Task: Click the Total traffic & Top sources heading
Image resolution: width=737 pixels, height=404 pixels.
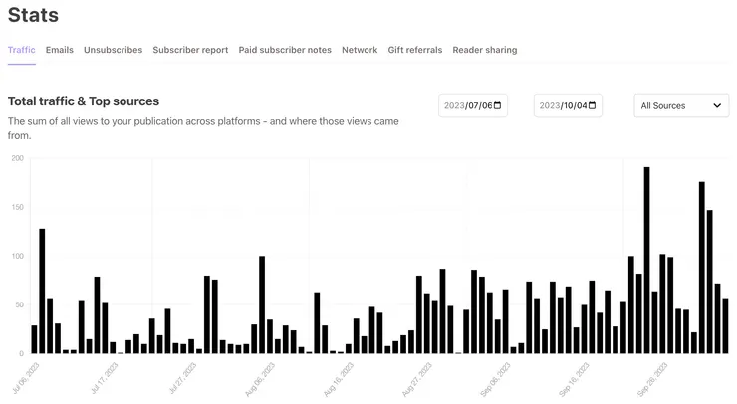Action: point(84,101)
